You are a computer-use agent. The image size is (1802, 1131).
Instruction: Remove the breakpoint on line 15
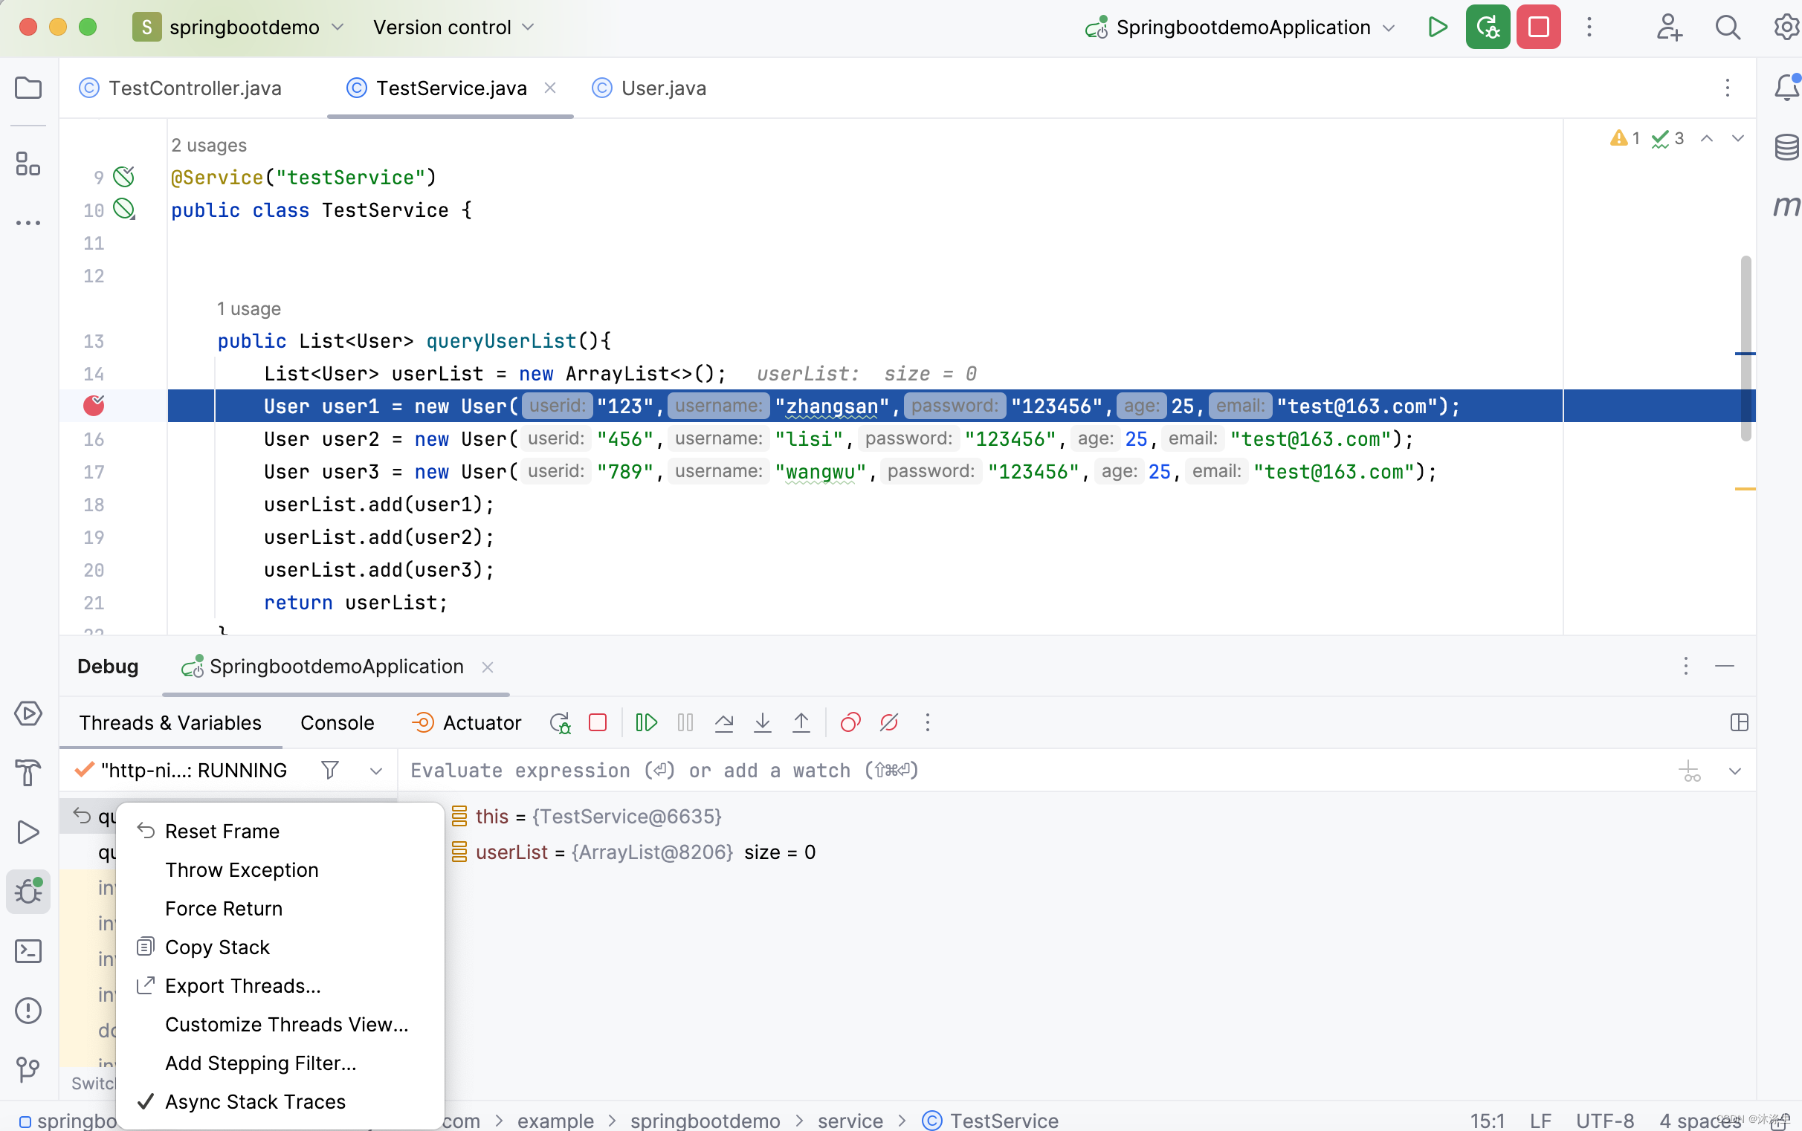(x=94, y=406)
